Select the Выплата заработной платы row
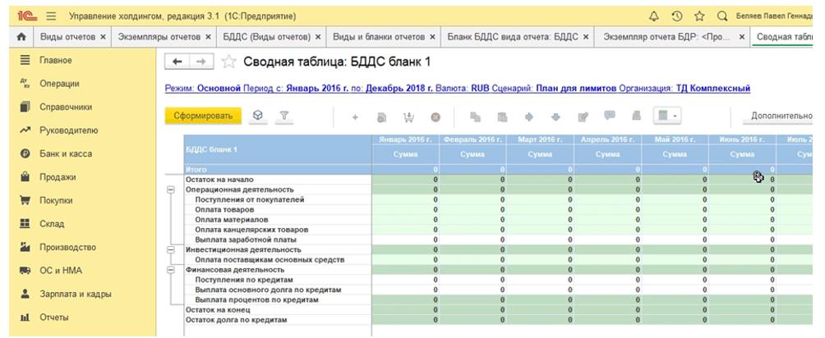 click(x=278, y=240)
